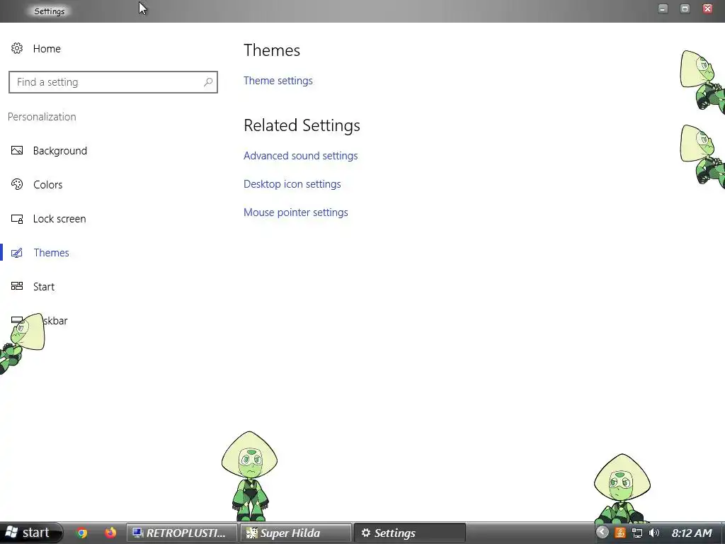Image resolution: width=725 pixels, height=544 pixels.
Task: Click the 8:12 AM clock
Action: pos(692,533)
